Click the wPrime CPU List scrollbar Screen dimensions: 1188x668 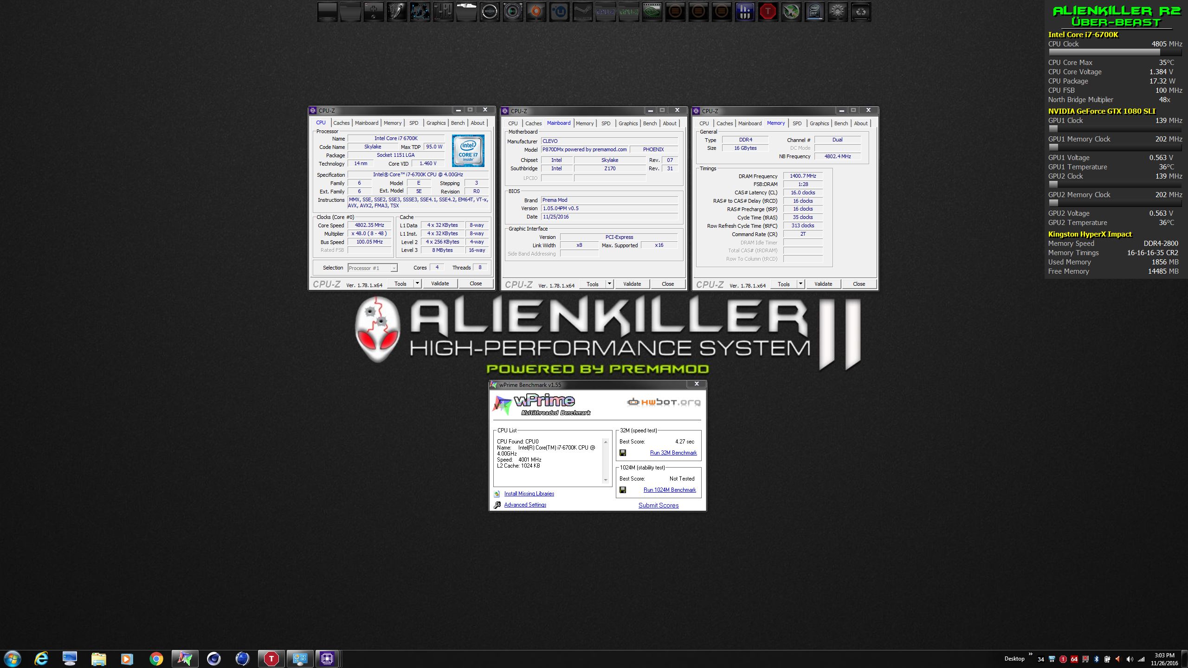pos(605,461)
